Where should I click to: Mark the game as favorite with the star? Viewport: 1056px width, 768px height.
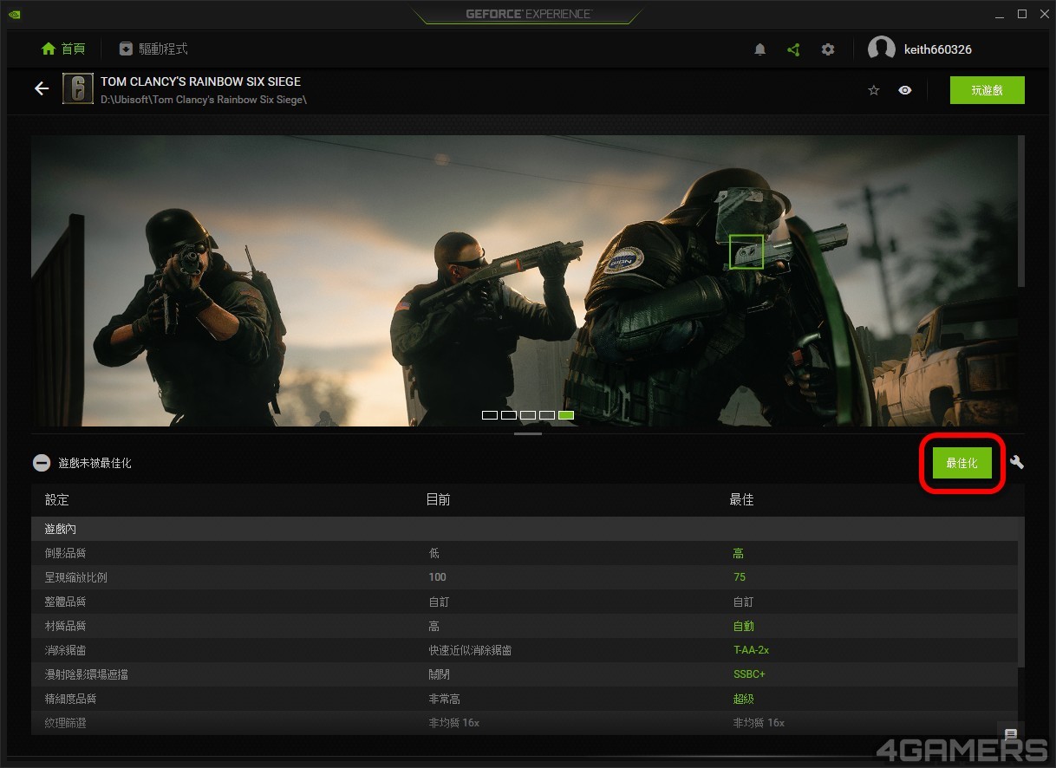(874, 90)
